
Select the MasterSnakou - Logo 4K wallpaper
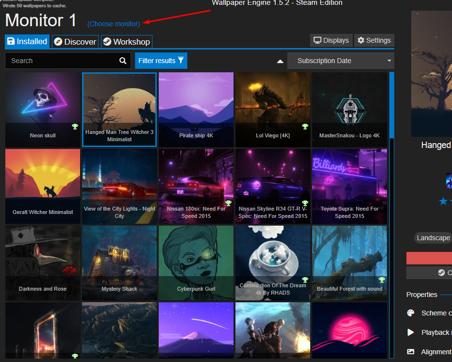(x=350, y=110)
